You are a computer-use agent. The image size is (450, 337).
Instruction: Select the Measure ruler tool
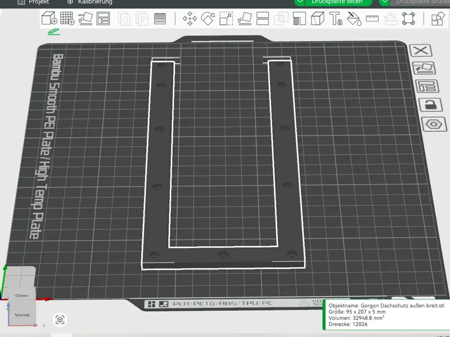coord(372,19)
